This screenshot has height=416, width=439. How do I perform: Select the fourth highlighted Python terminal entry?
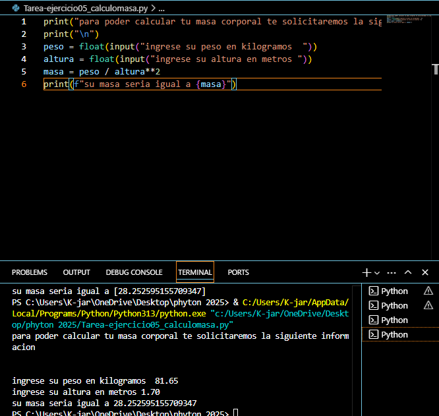(x=401, y=334)
